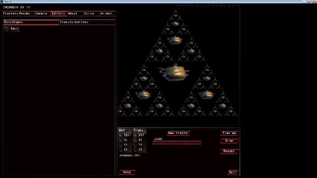Enable the Xt translation checkbox
This screenshot has width=317, height=178.
pos(135,140)
